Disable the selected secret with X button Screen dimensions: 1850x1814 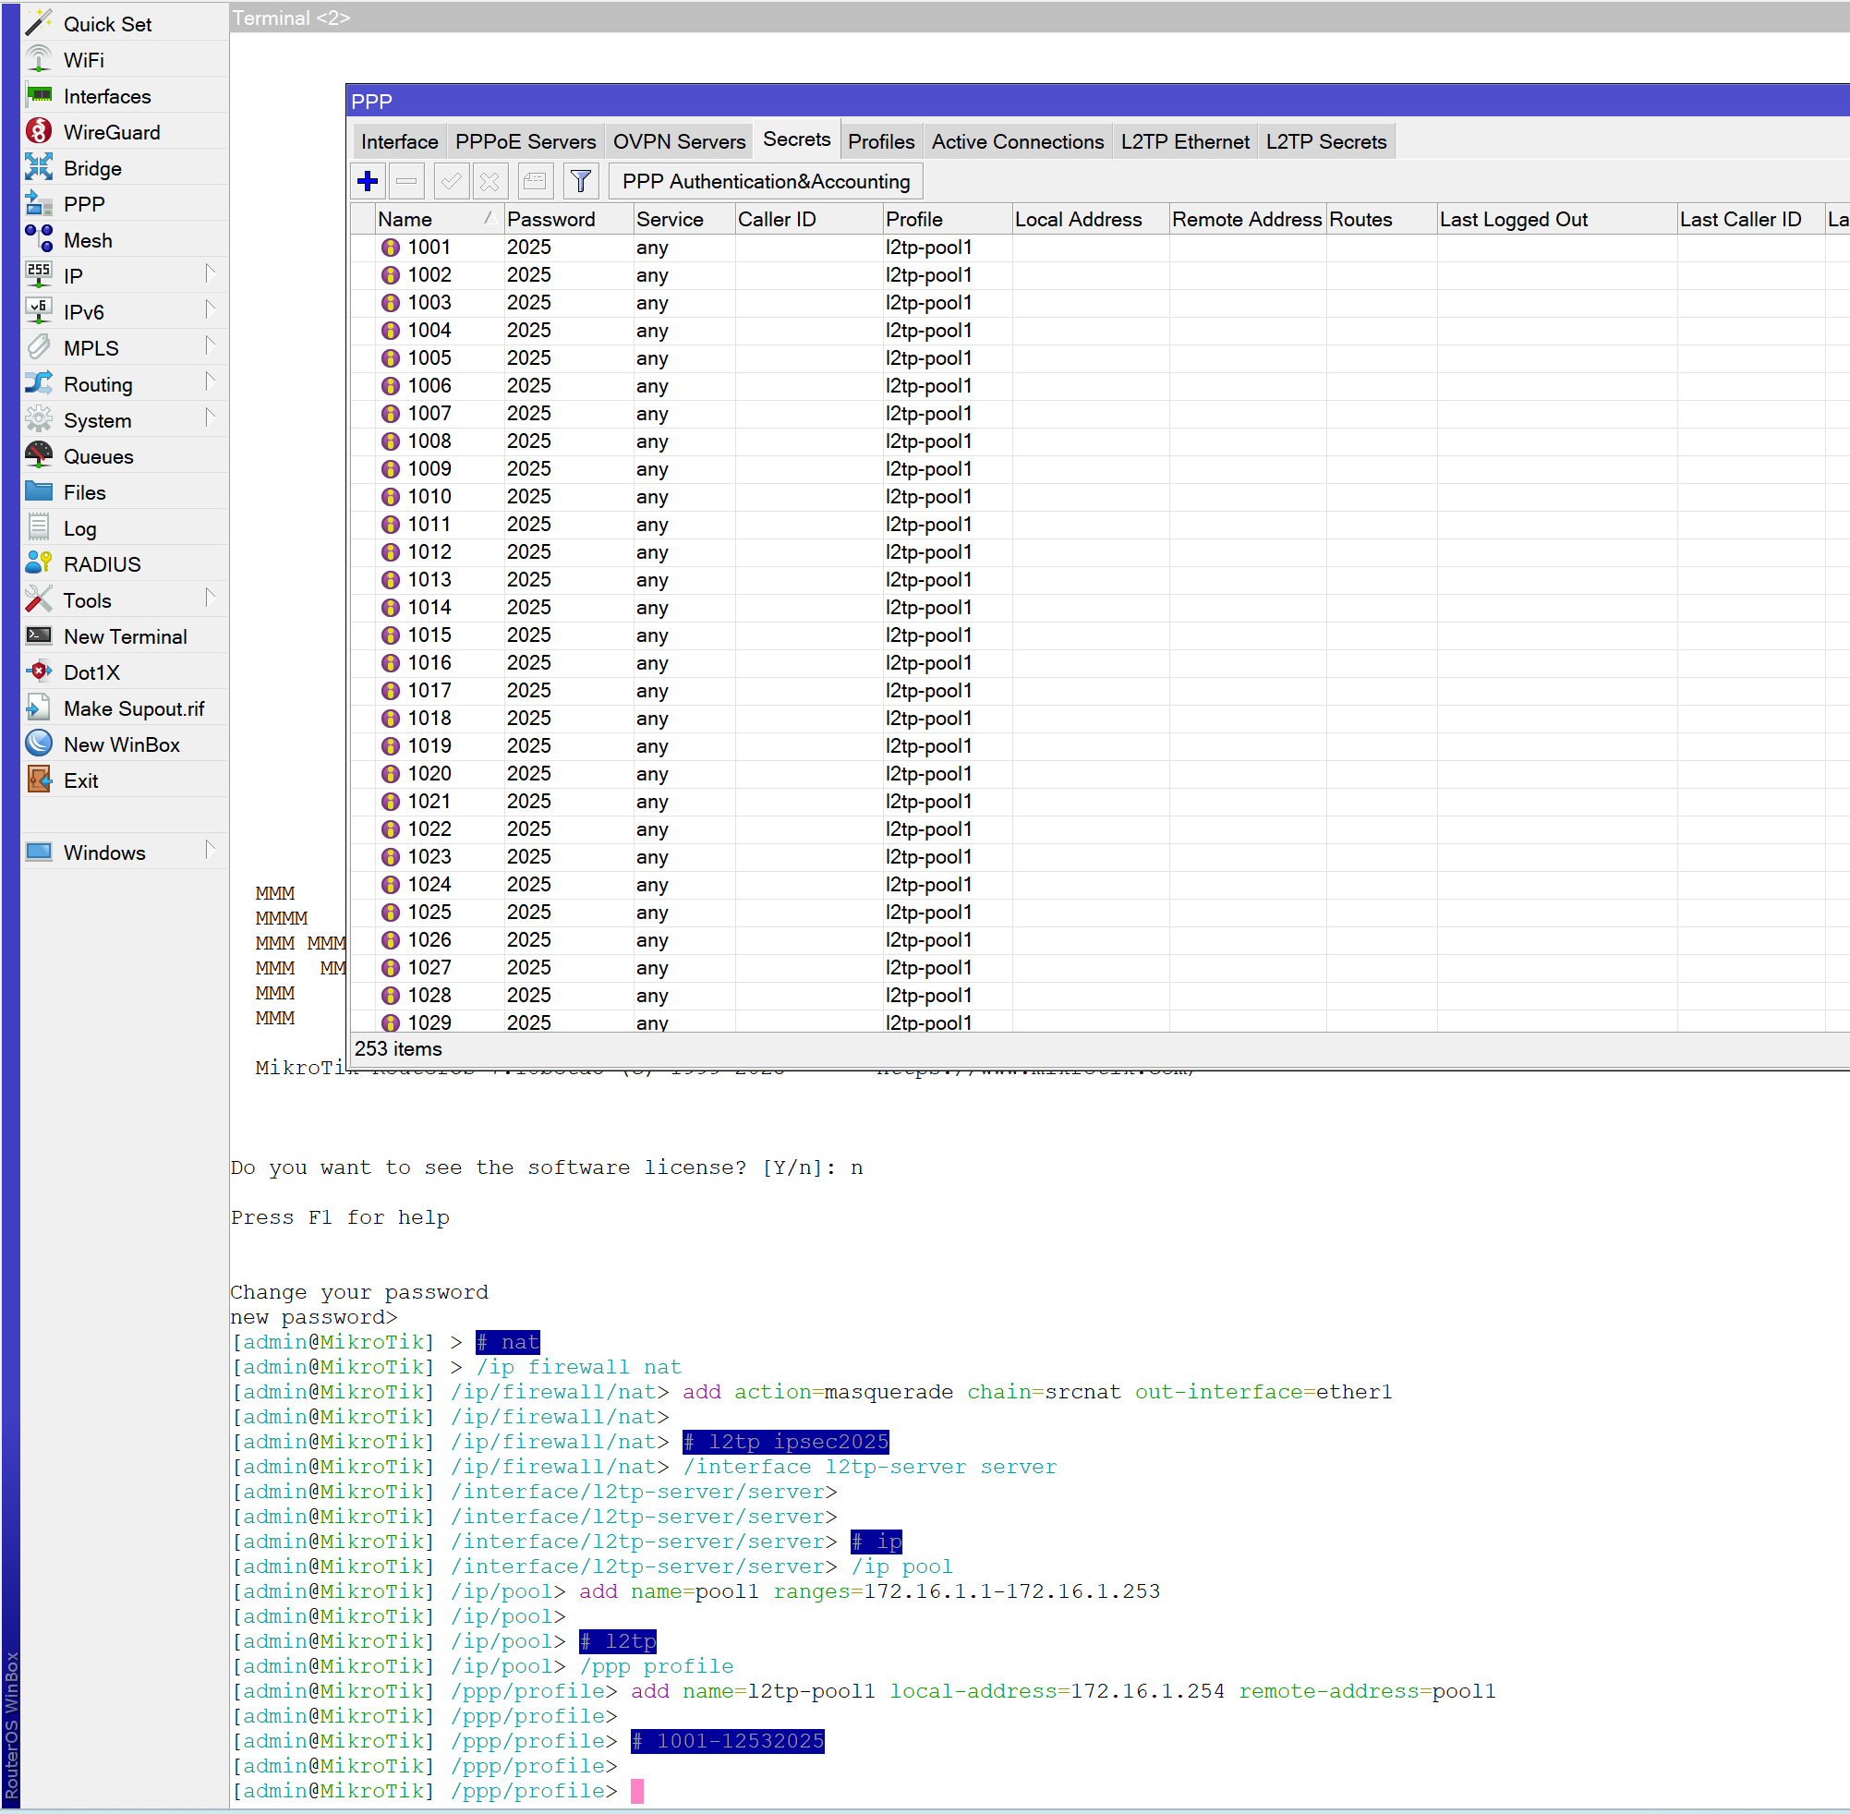point(490,181)
